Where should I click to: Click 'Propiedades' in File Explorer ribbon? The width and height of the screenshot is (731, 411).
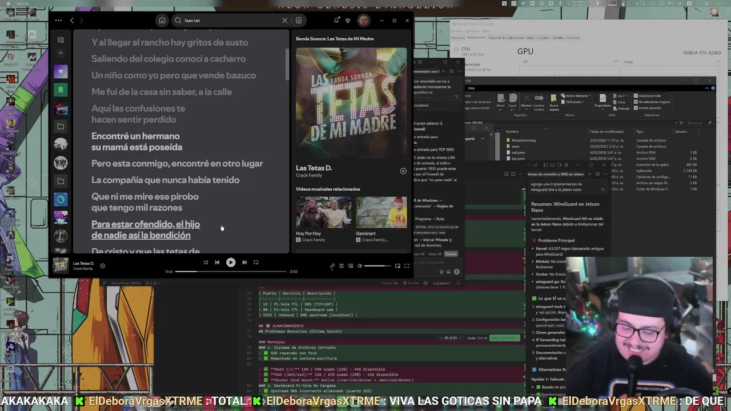[x=603, y=101]
